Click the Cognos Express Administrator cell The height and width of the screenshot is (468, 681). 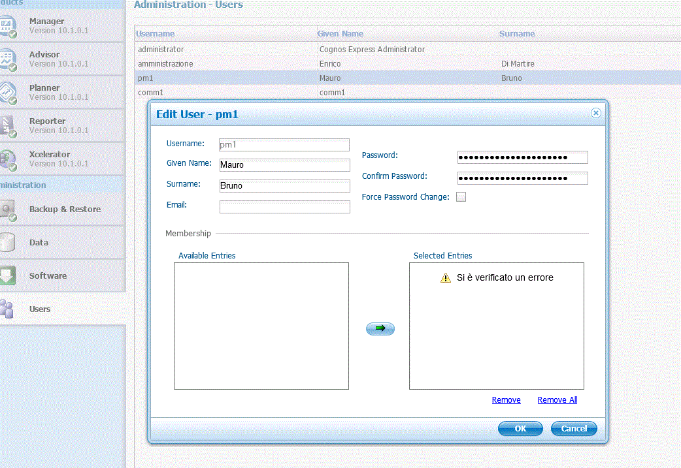coord(373,49)
